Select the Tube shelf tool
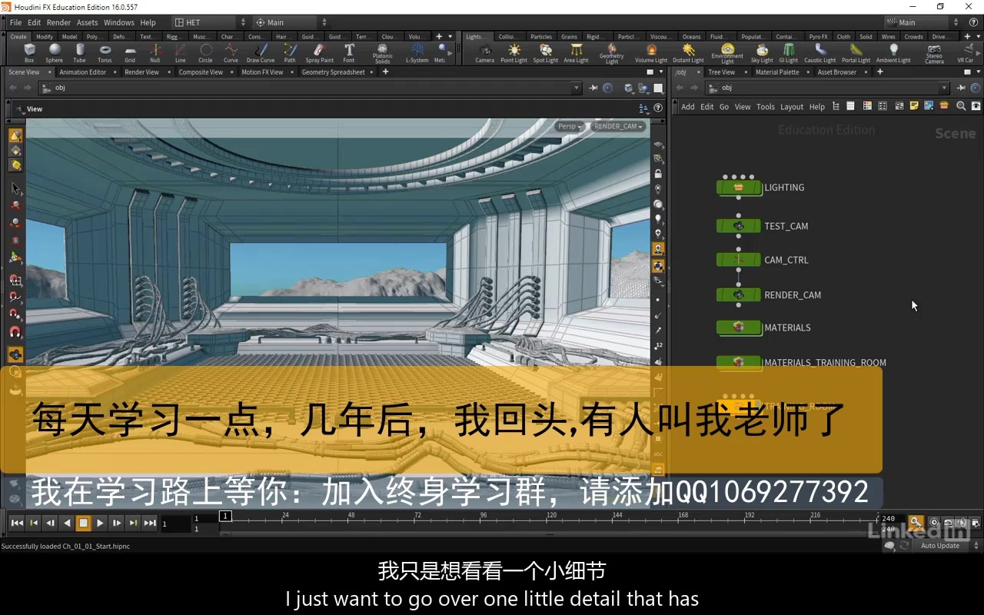984x615 pixels. [x=79, y=53]
